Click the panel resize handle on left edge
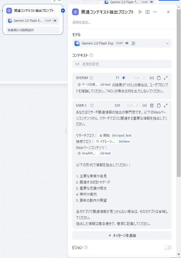Image resolution: width=181 pixels, height=258 pixels. (66, 131)
